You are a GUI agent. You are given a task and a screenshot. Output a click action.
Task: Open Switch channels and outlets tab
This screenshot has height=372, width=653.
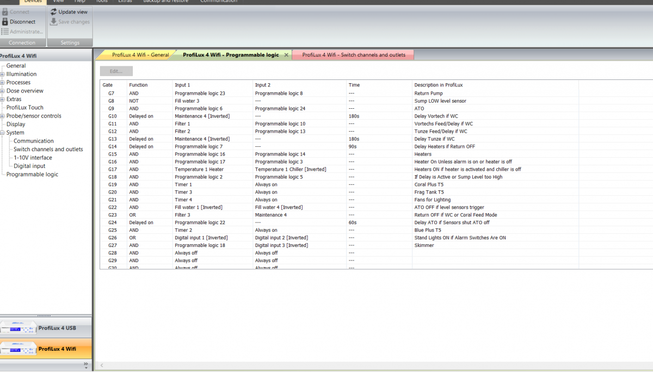(x=354, y=55)
